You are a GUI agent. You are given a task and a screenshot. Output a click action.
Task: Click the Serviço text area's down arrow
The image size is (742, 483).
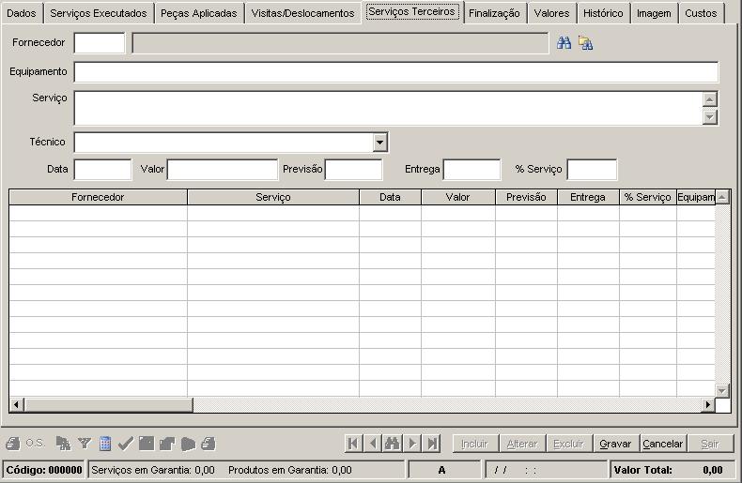[709, 116]
